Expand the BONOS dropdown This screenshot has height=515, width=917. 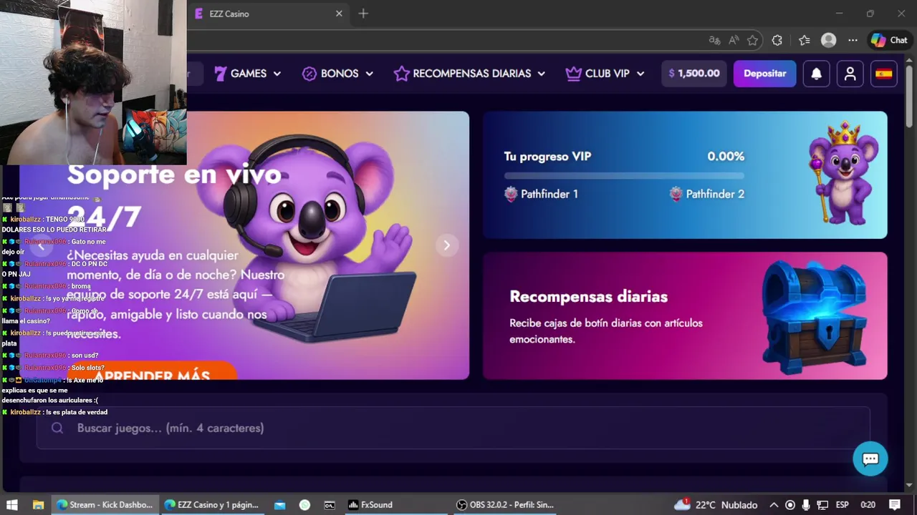click(x=338, y=74)
